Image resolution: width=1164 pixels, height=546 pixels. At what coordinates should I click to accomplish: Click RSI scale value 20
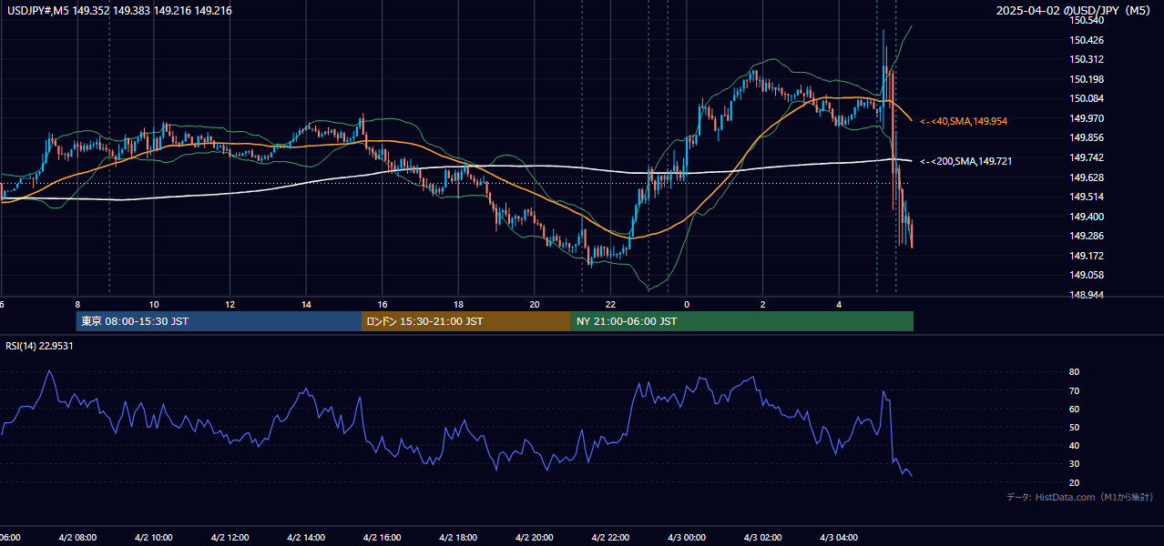coord(1075,482)
